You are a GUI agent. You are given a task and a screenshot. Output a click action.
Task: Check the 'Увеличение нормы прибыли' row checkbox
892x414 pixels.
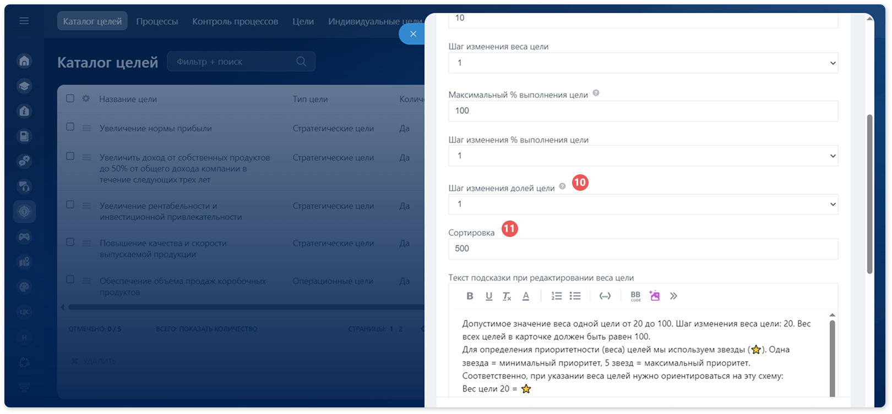point(70,126)
